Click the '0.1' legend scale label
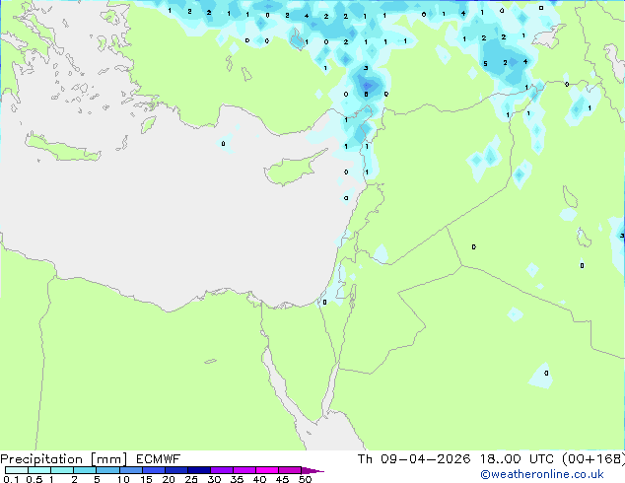The height and width of the screenshot is (483, 625). tap(11, 479)
